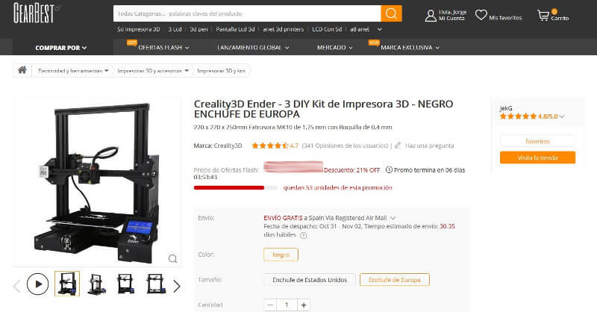Increase quantity with the plus button
The width and height of the screenshot is (597, 312).
304,305
